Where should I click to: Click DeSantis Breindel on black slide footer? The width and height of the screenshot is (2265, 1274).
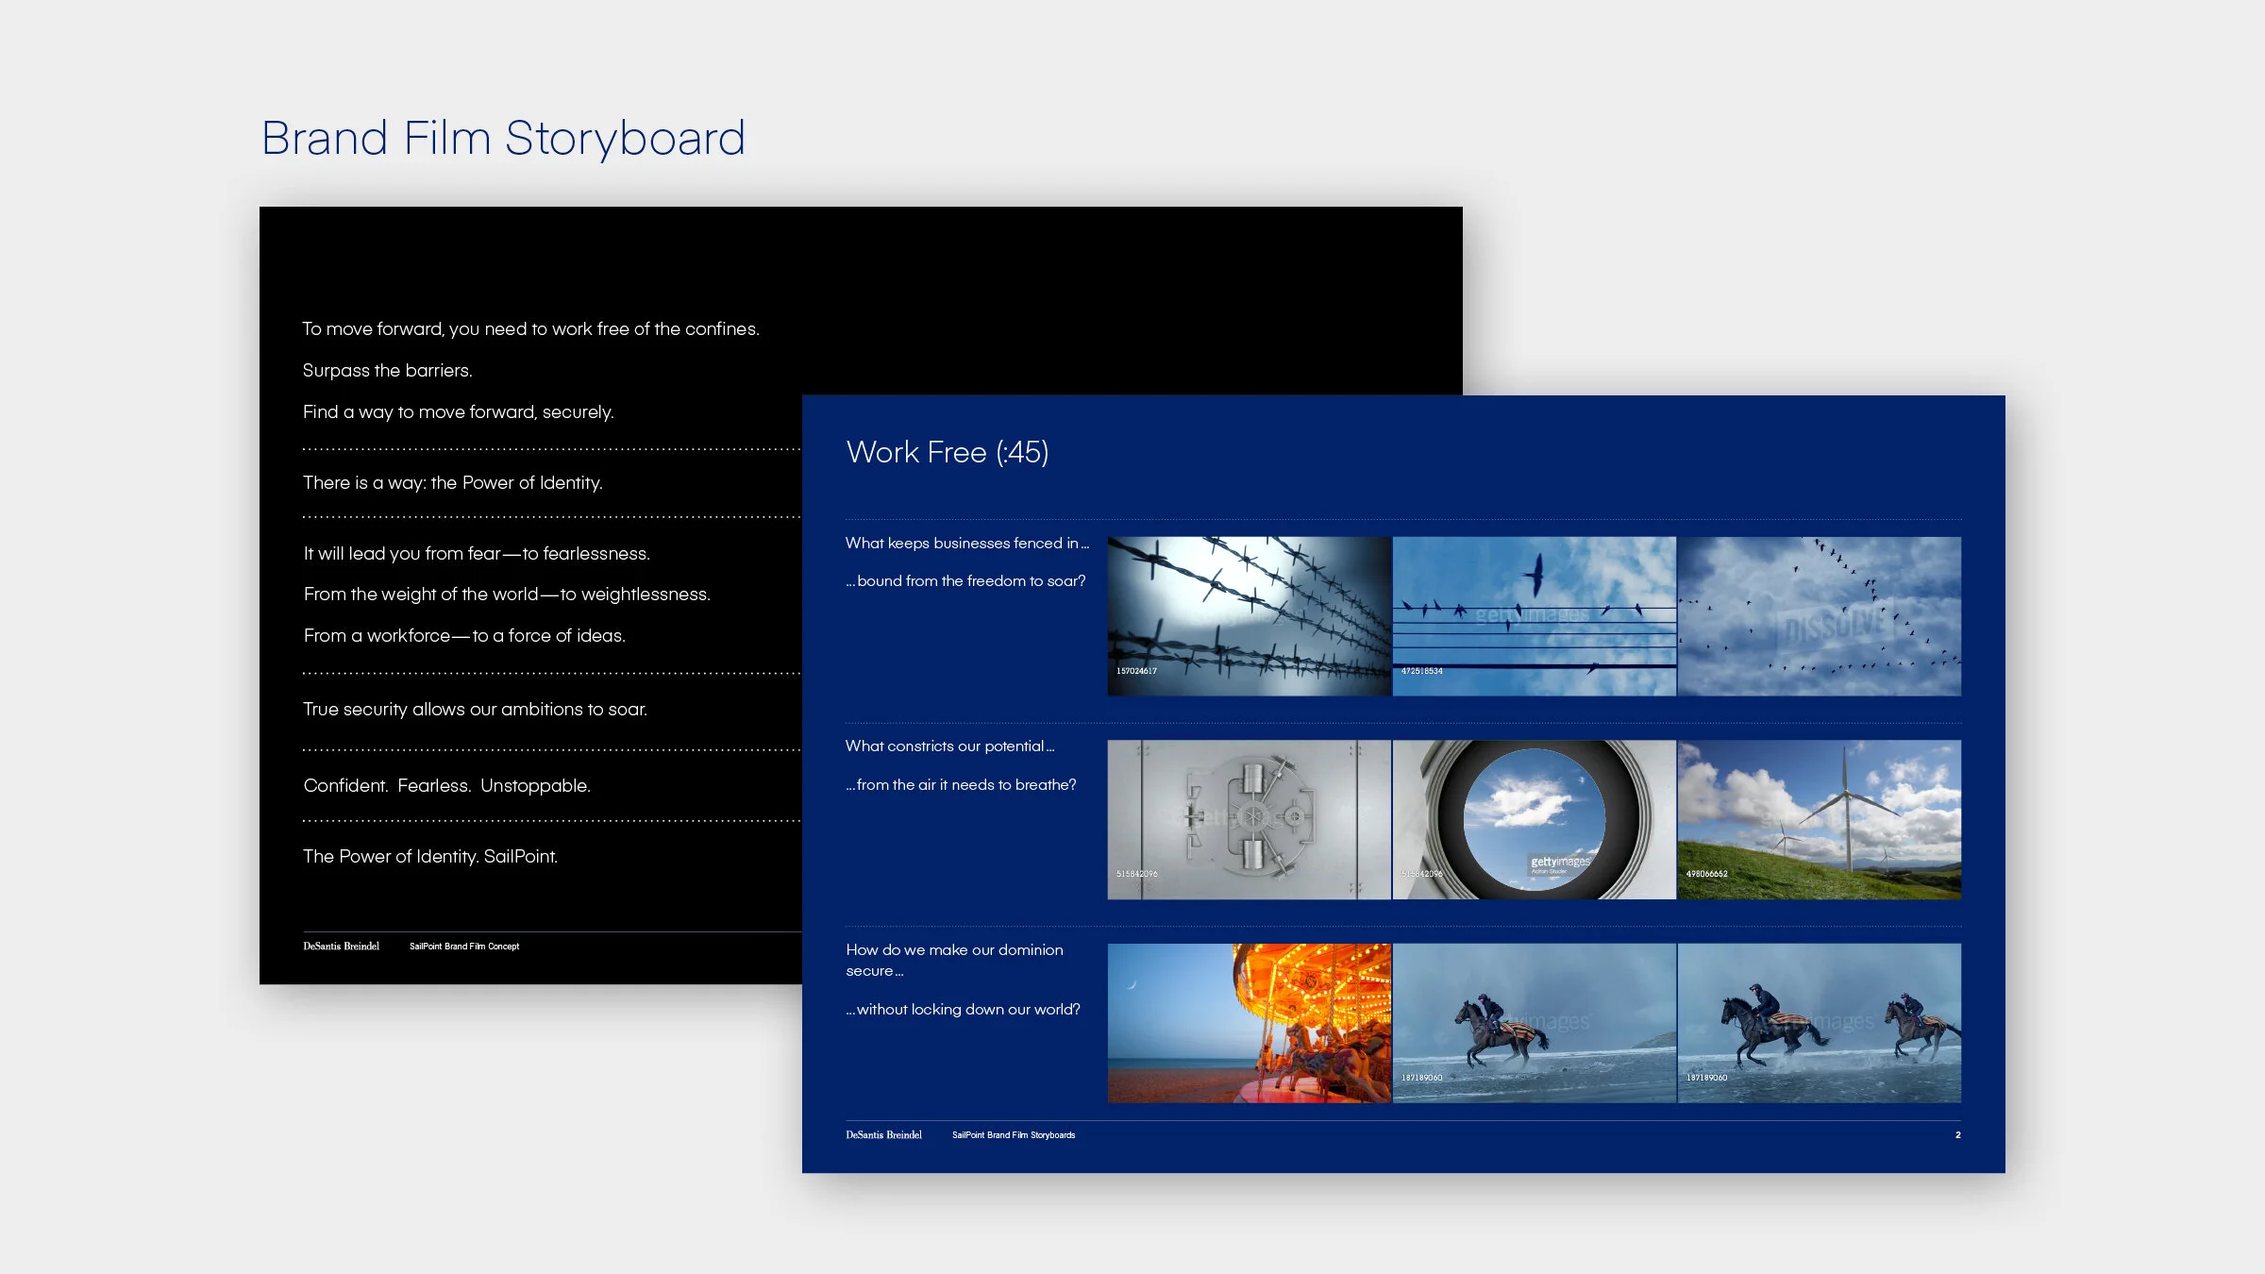pyautogui.click(x=341, y=946)
